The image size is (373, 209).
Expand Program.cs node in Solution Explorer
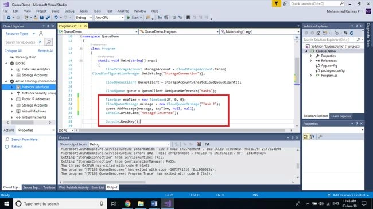[310, 75]
